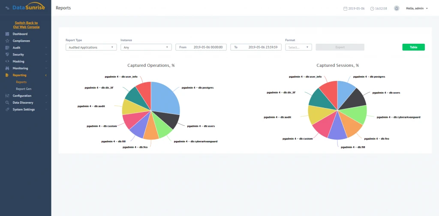Click the Security shield icon
Image resolution: width=439 pixels, height=216 pixels.
pyautogui.click(x=7, y=54)
